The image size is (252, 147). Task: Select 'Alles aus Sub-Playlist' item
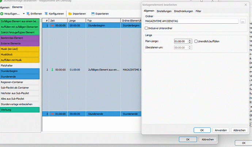pos(20,99)
